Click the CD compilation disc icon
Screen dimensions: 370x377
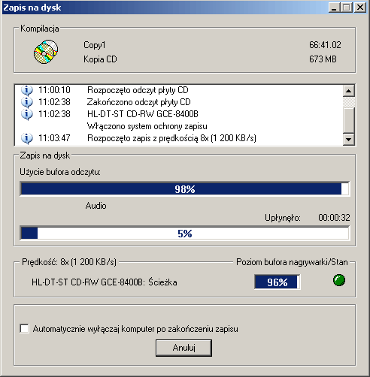coord(46,52)
